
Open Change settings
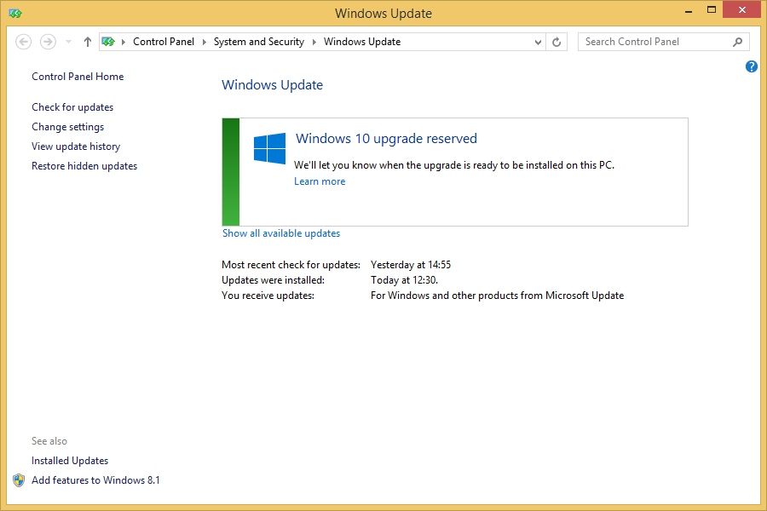[x=68, y=127]
